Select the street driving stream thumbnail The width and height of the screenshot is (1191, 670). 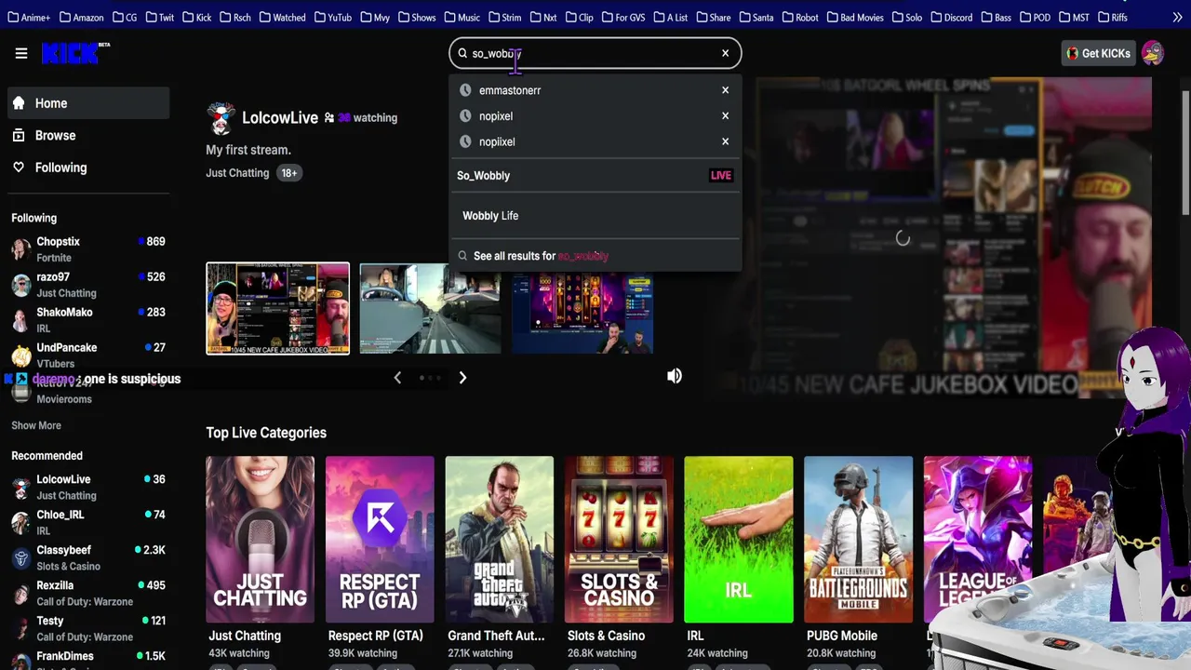pos(430,308)
